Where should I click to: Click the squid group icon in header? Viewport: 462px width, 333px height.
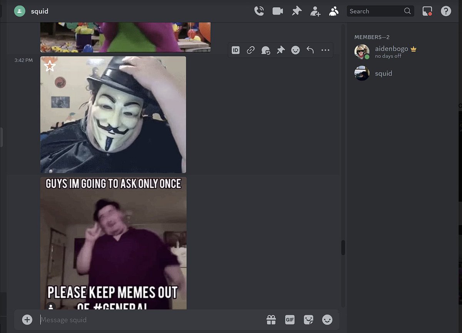click(x=19, y=11)
